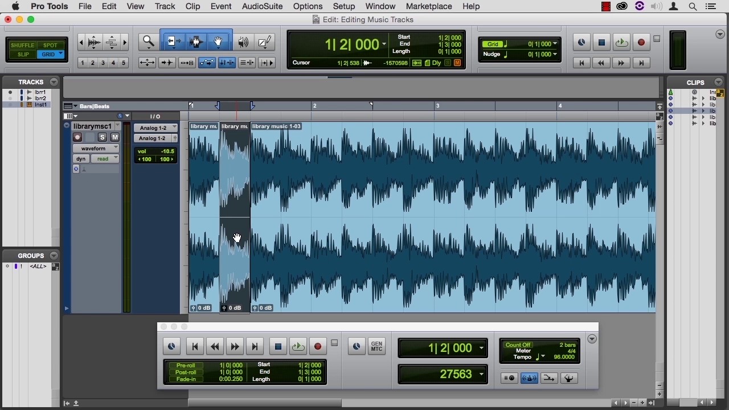Click the librarymsc1 track name
The width and height of the screenshot is (729, 410).
tap(92, 126)
